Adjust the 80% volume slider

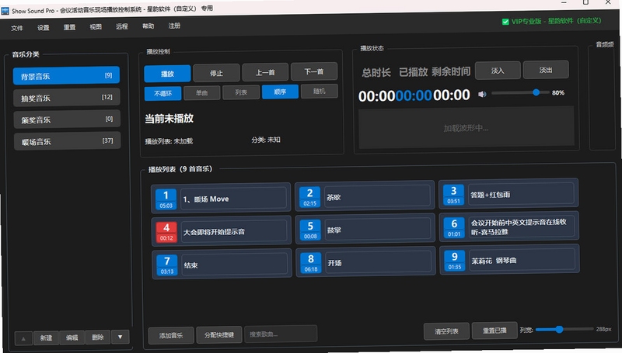[520, 92]
